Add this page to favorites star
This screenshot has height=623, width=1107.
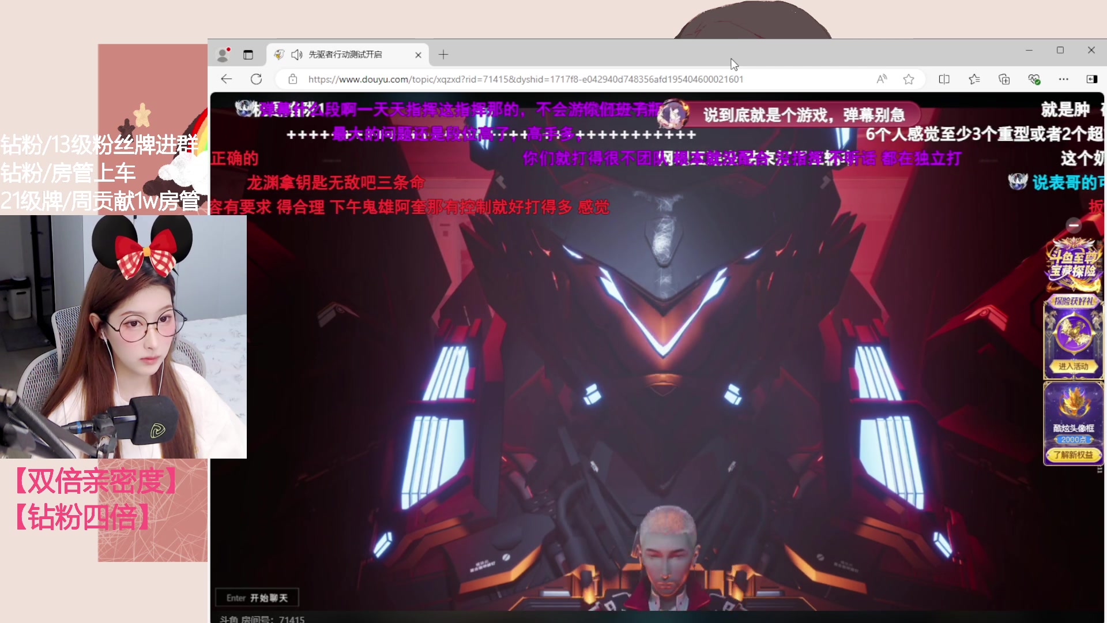pos(909,79)
